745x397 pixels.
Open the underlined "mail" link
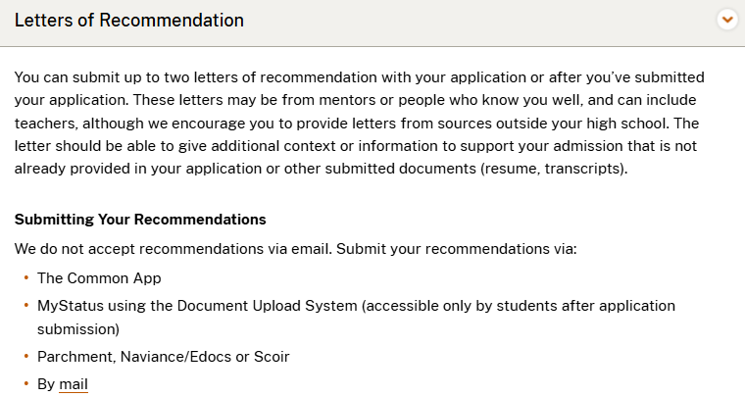(74, 384)
